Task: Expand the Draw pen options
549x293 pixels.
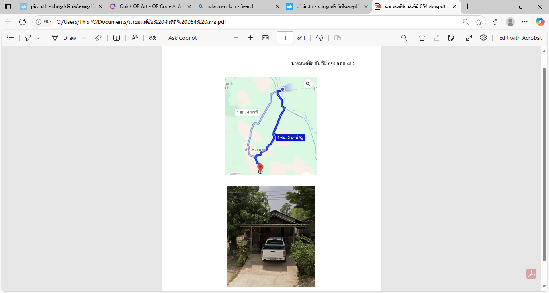Action: pyautogui.click(x=84, y=37)
